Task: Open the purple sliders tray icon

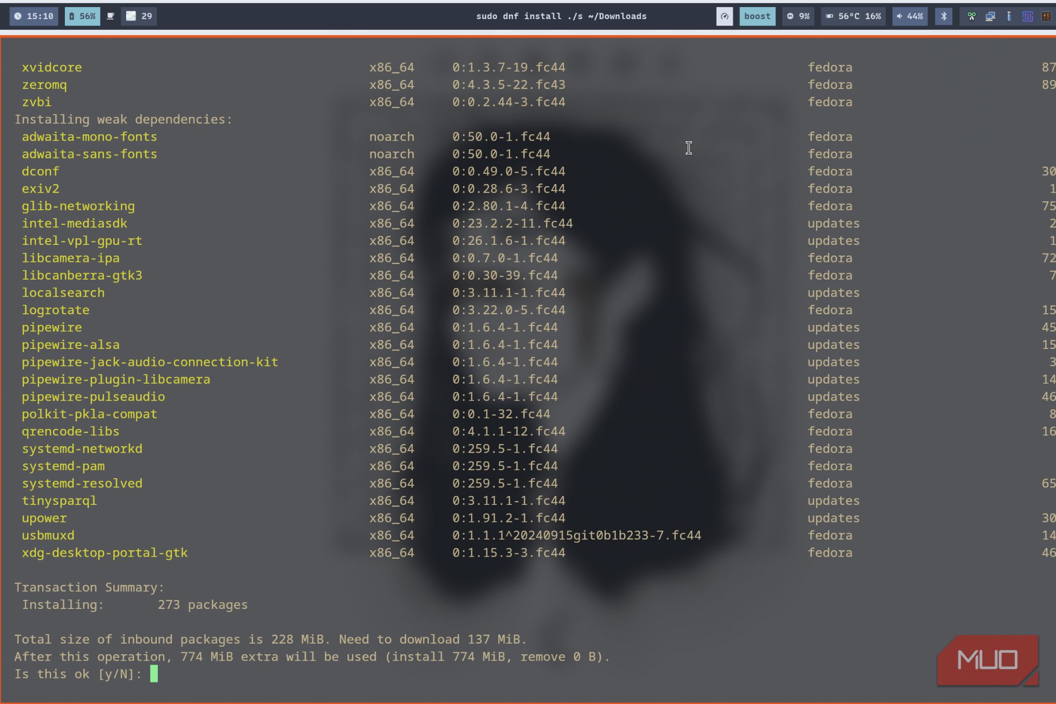Action: [x=1027, y=16]
